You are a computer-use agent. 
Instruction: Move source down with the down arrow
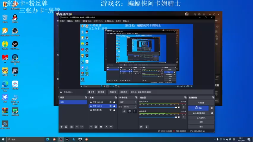click(x=111, y=127)
